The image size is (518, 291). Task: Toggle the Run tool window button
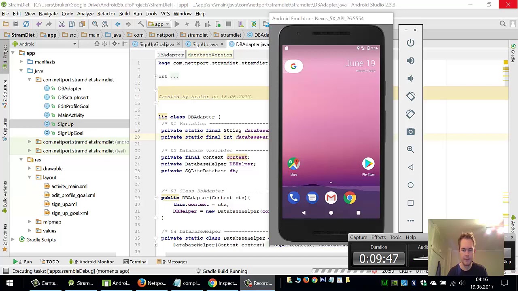(x=22, y=262)
